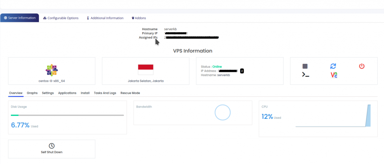Stop the VPS with the square icon
This screenshot has height=164, width=384.
[305, 66]
